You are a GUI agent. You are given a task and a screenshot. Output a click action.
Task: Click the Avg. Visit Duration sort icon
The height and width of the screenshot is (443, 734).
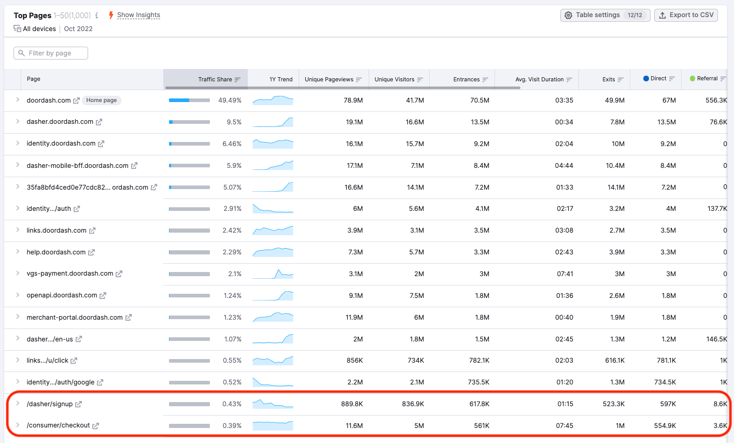coord(569,79)
